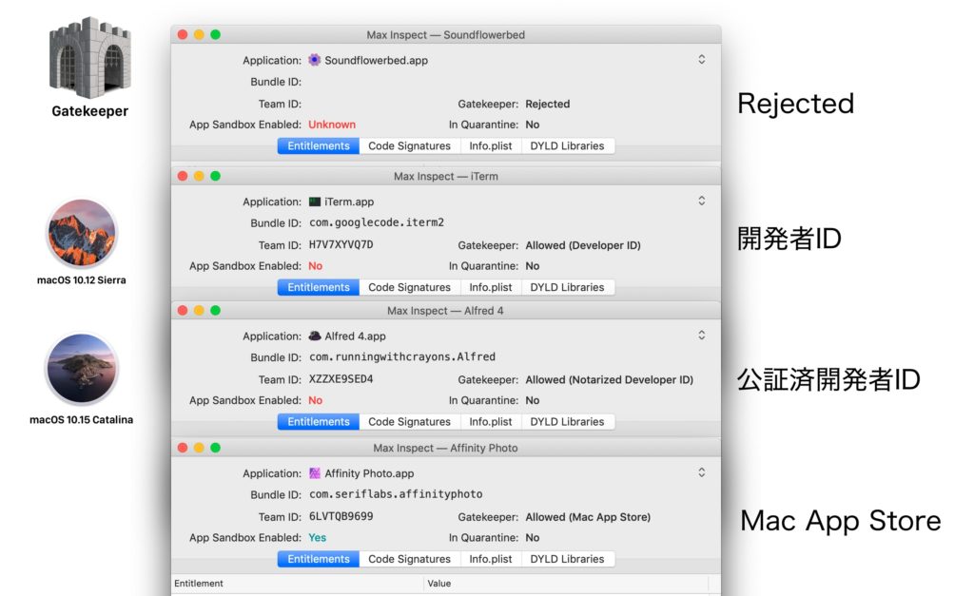Screen dimensions: 974x596
Task: Switch to Code Signatures tab for iTerm
Action: tap(409, 286)
